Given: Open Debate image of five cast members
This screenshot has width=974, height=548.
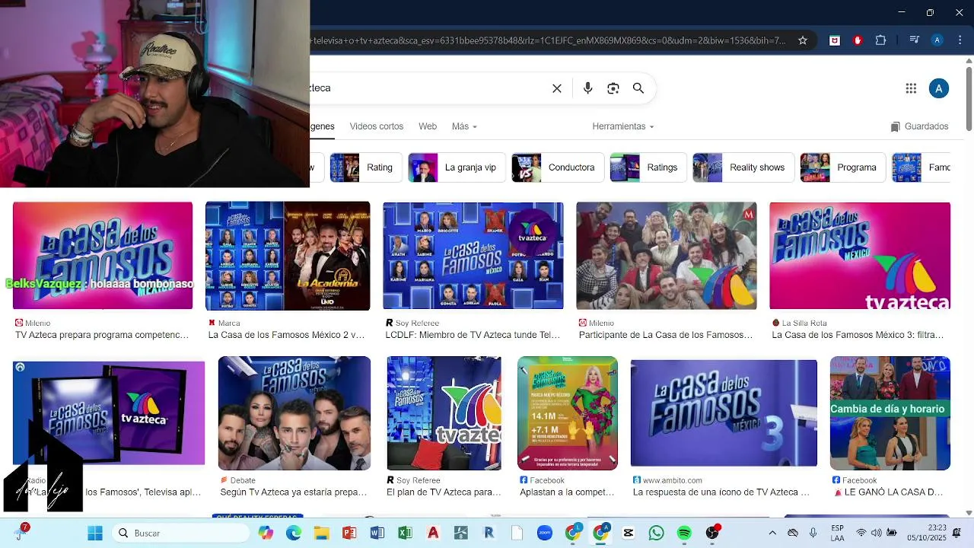Looking at the screenshot, I should [x=294, y=413].
